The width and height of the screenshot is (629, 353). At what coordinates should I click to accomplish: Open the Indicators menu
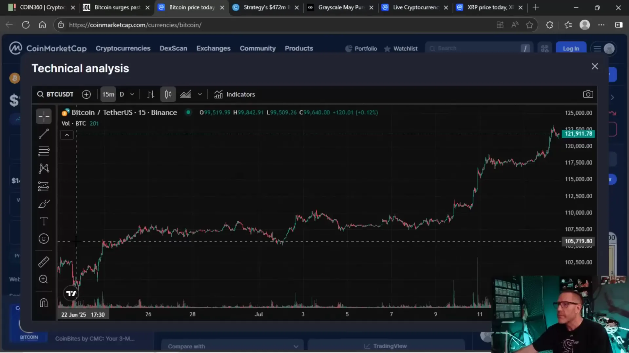coord(235,94)
